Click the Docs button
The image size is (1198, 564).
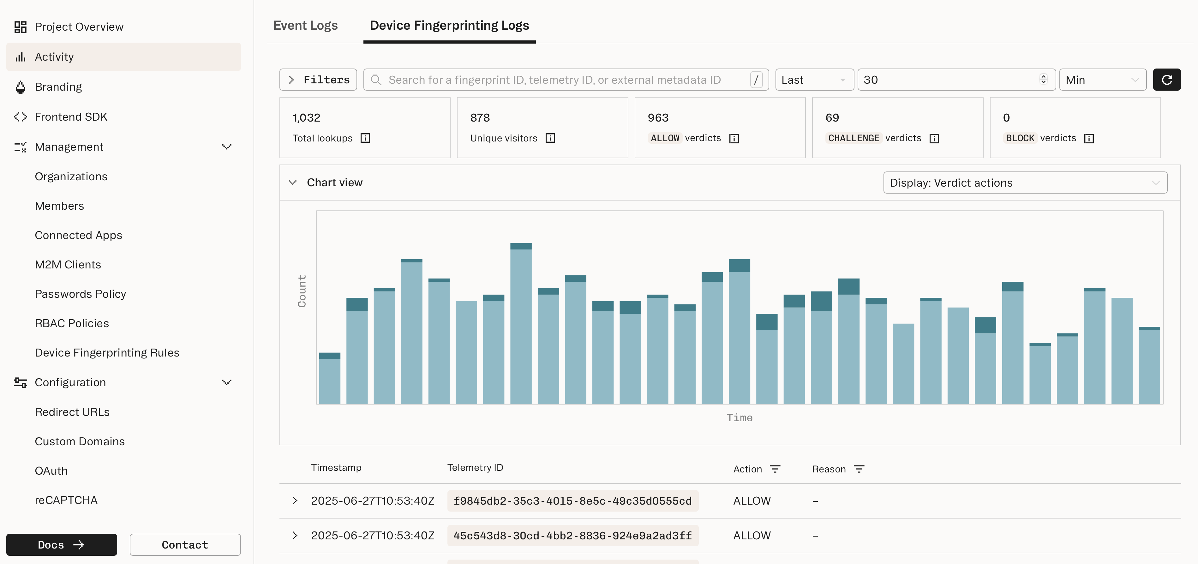[x=61, y=544]
